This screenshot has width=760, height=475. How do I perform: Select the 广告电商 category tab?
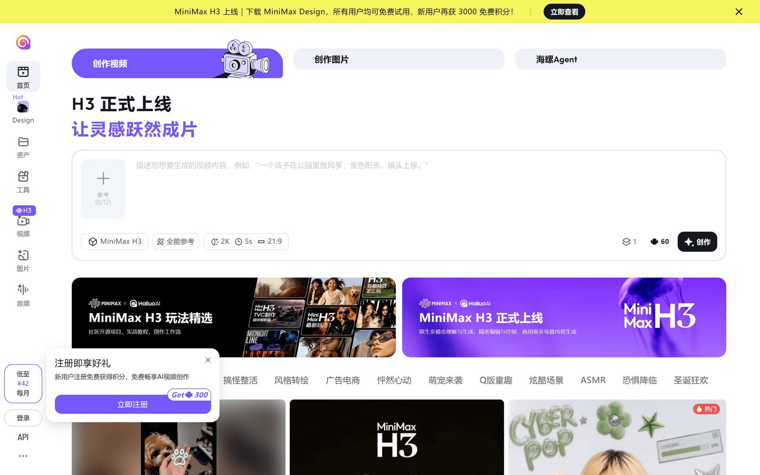(x=343, y=380)
